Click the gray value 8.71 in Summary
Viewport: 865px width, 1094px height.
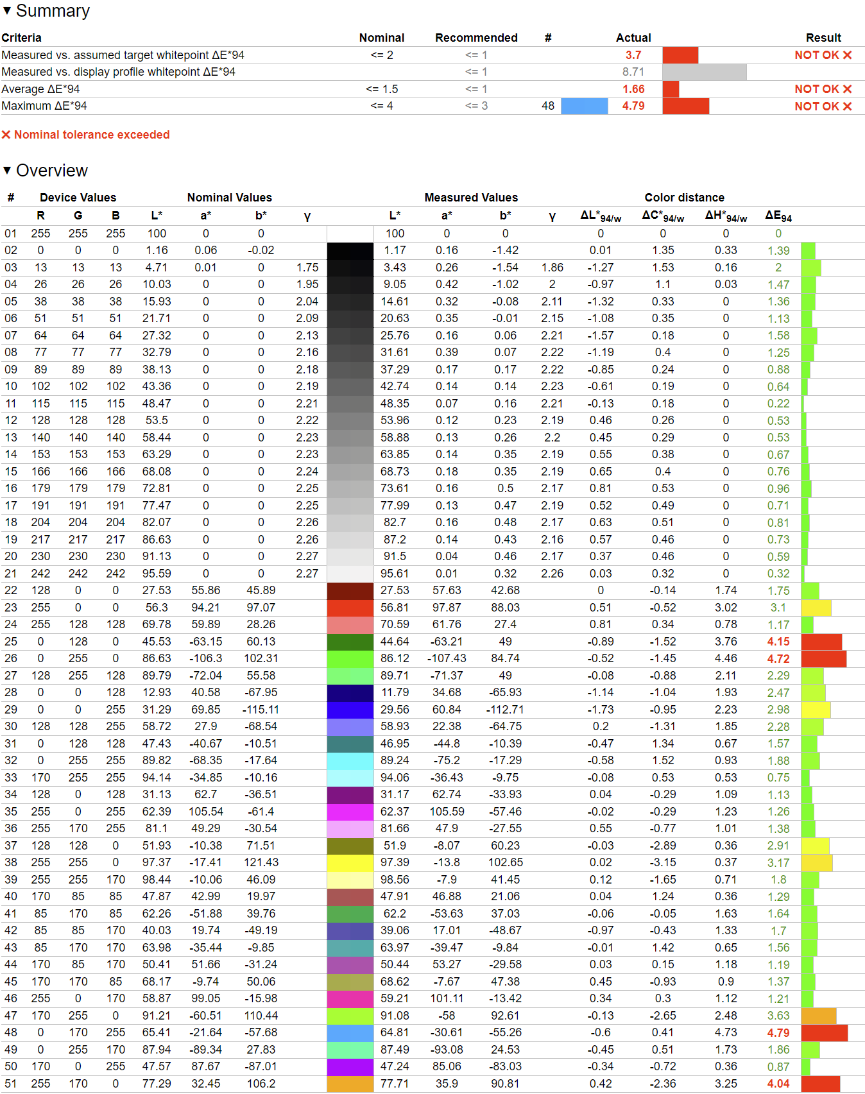[633, 72]
